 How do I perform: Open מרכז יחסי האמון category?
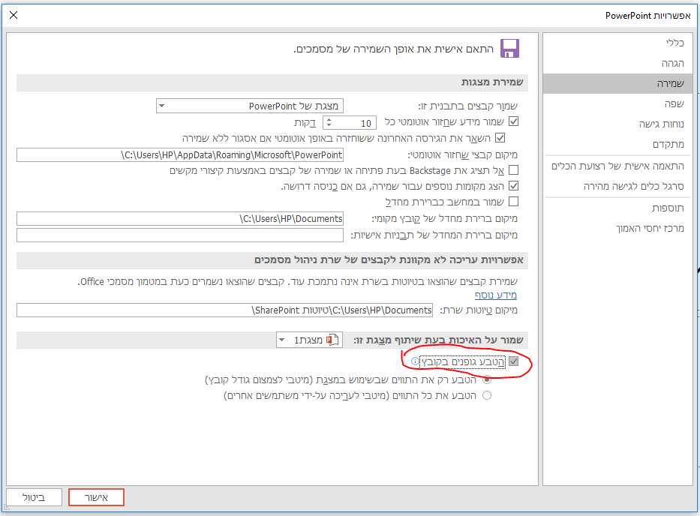click(x=617, y=228)
